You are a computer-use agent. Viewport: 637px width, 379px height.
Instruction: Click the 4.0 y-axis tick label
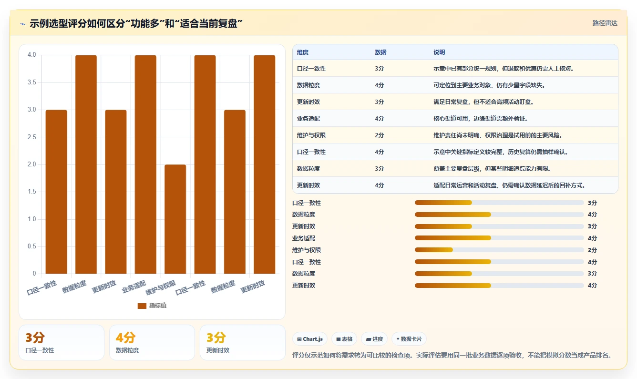(x=32, y=55)
